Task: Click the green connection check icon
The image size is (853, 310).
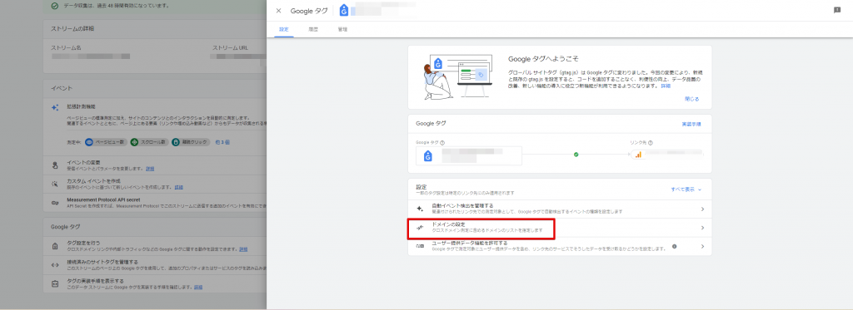Action: [x=576, y=155]
